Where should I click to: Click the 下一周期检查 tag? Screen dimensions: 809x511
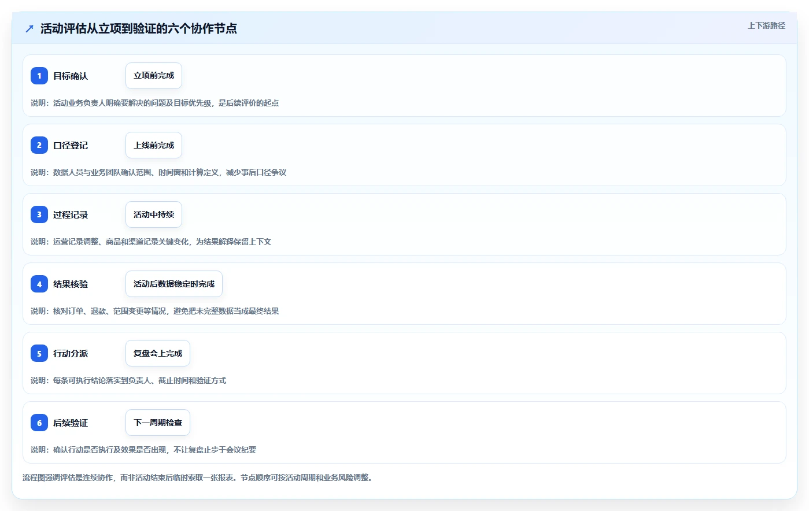click(x=158, y=423)
